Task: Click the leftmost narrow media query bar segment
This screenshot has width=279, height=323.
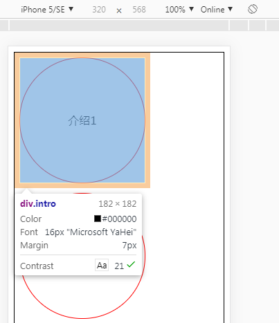Action: click(4, 26)
